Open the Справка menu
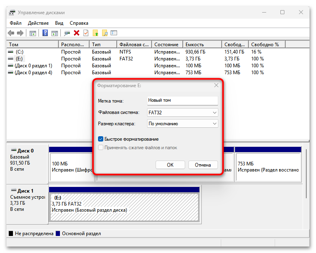Image resolution: width=316 pixels, height=253 pixels. 79,23
